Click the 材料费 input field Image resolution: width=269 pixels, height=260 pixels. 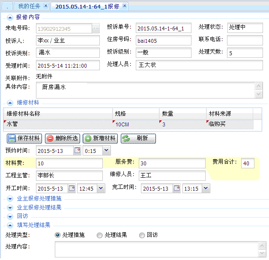[x=69, y=163]
